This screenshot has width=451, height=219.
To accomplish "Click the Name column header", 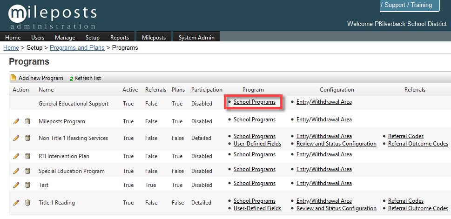I will click(46, 90).
